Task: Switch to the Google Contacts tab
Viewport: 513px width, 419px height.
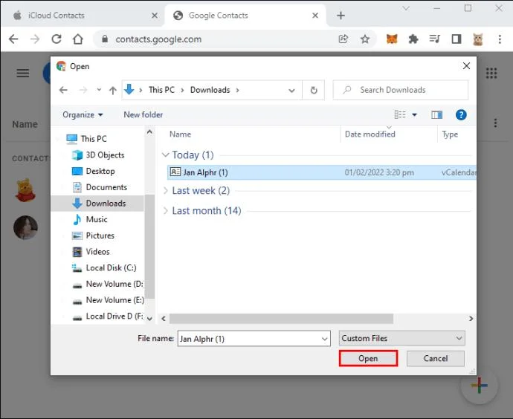Action: 245,16
